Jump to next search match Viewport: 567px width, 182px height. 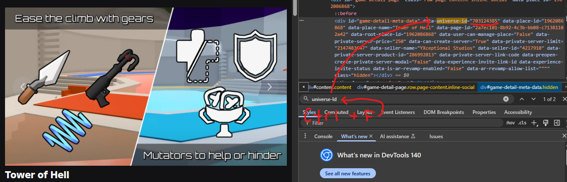click(x=533, y=99)
